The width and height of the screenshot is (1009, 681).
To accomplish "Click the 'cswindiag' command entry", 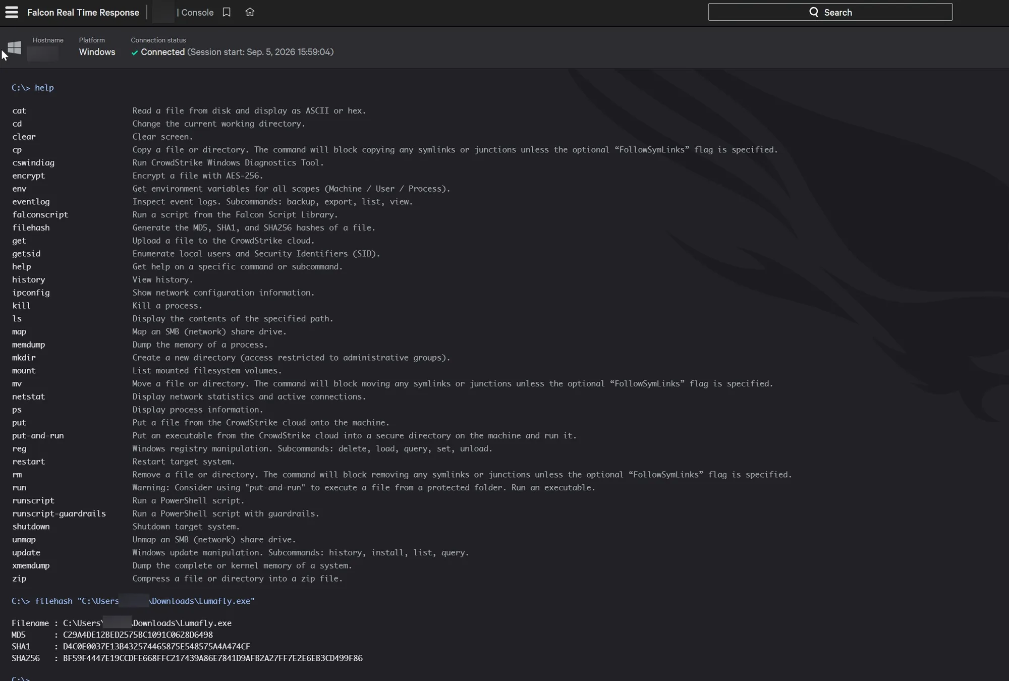I will click(33, 163).
